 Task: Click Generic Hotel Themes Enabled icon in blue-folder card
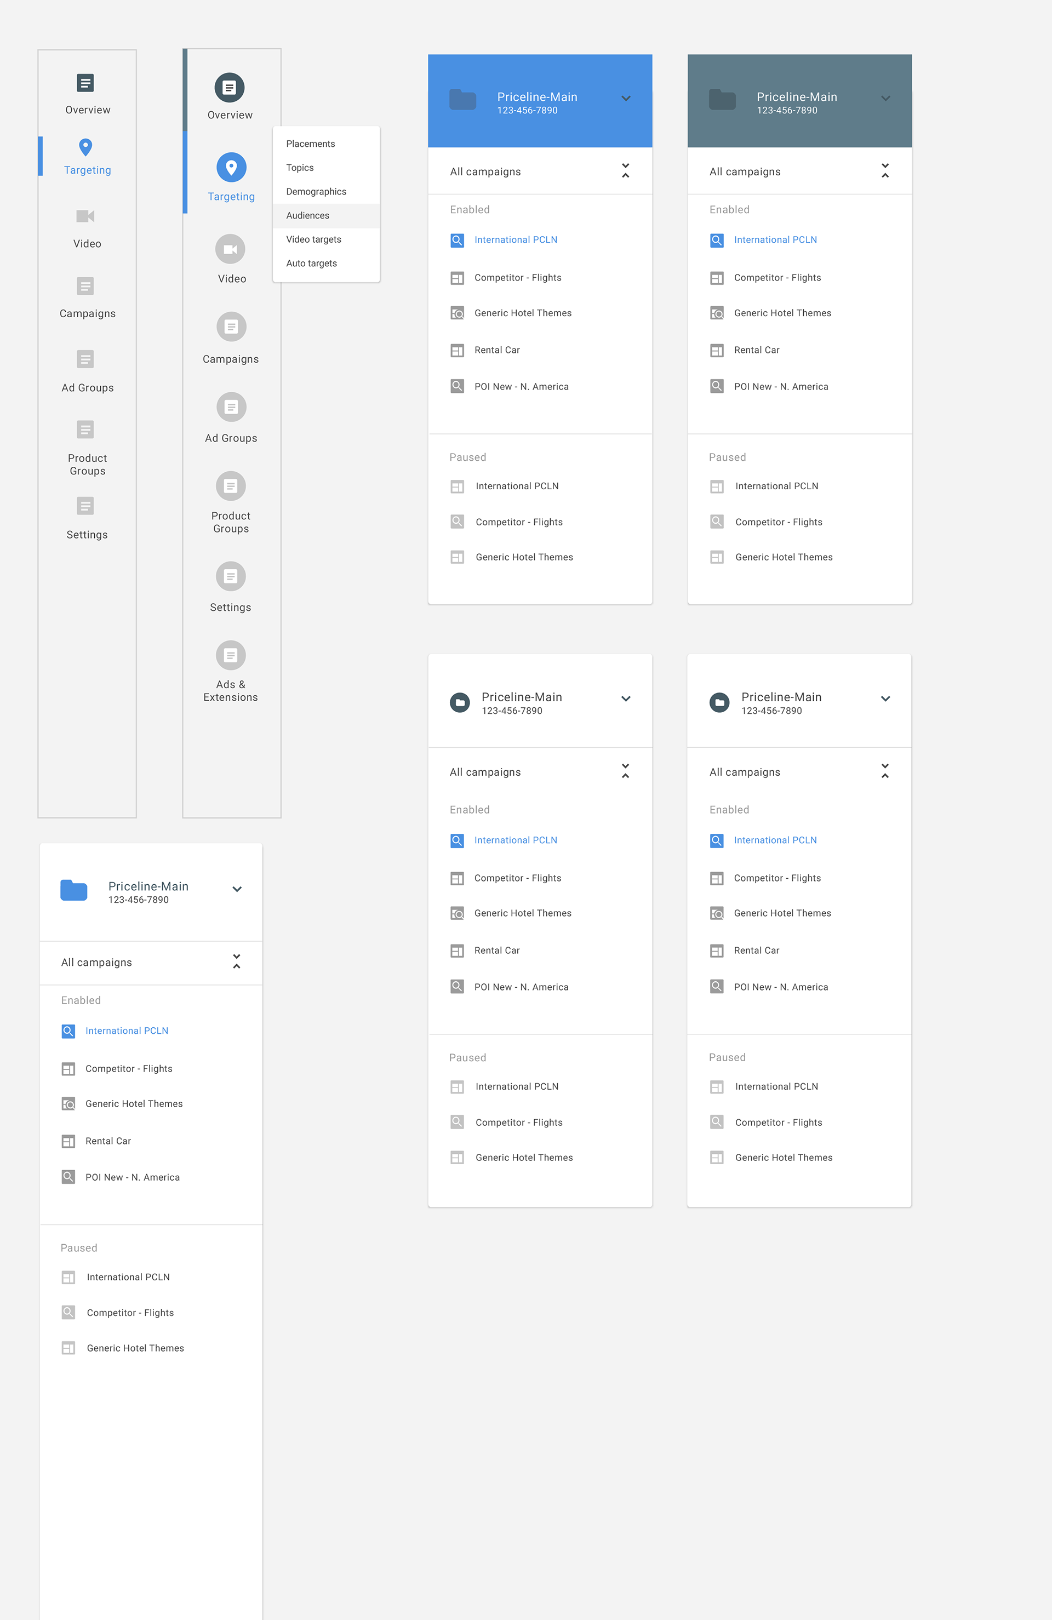[69, 1104]
